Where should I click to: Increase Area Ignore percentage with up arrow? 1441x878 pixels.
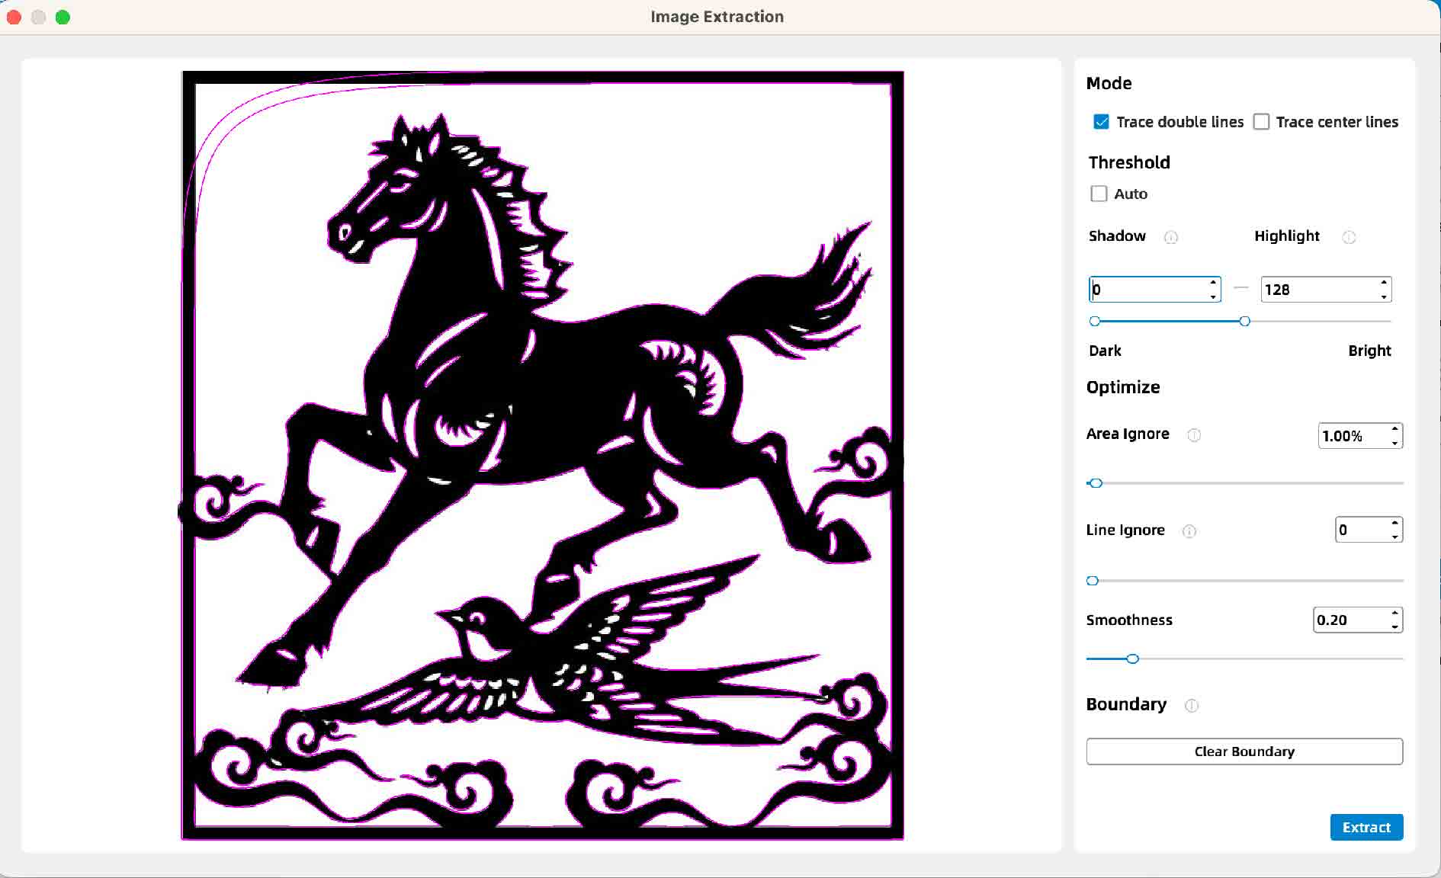coord(1394,429)
